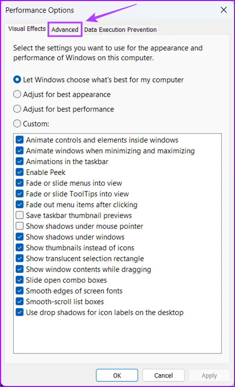Choose Adjust for best performance
235x387 pixels.
(17, 109)
